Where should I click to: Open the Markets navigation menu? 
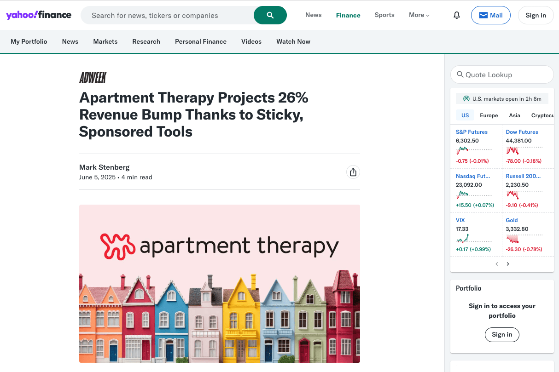pyautogui.click(x=105, y=41)
